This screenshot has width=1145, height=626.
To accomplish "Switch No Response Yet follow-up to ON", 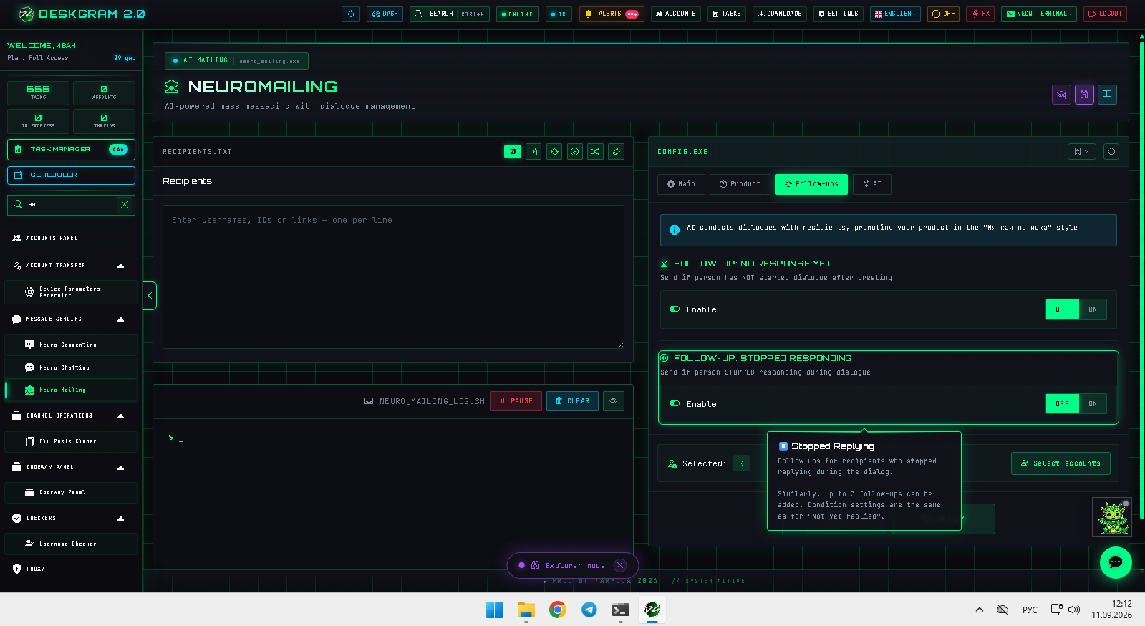I will point(1093,309).
